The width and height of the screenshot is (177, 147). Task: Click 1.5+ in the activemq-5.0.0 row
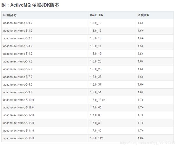click(x=141, y=23)
